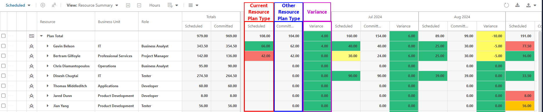Click Jared Dunn's resource person icon
The width and height of the screenshot is (543, 112).
click(32, 96)
